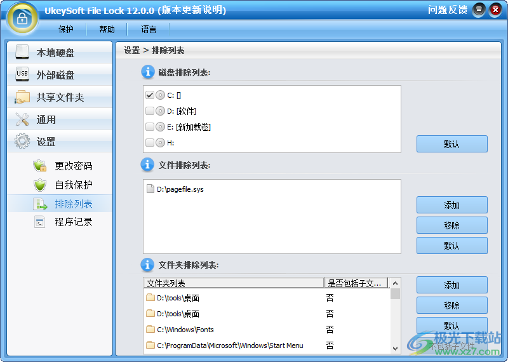Click green shield icon beside 自我保护
The image size is (508, 362).
point(40,185)
